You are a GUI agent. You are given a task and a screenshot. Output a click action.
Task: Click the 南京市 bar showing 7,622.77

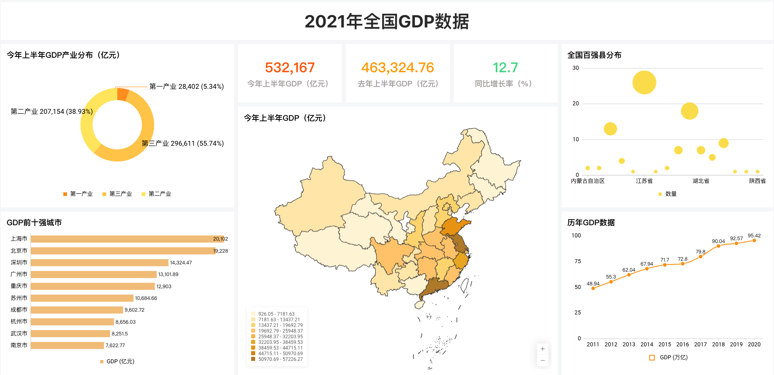pos(67,346)
